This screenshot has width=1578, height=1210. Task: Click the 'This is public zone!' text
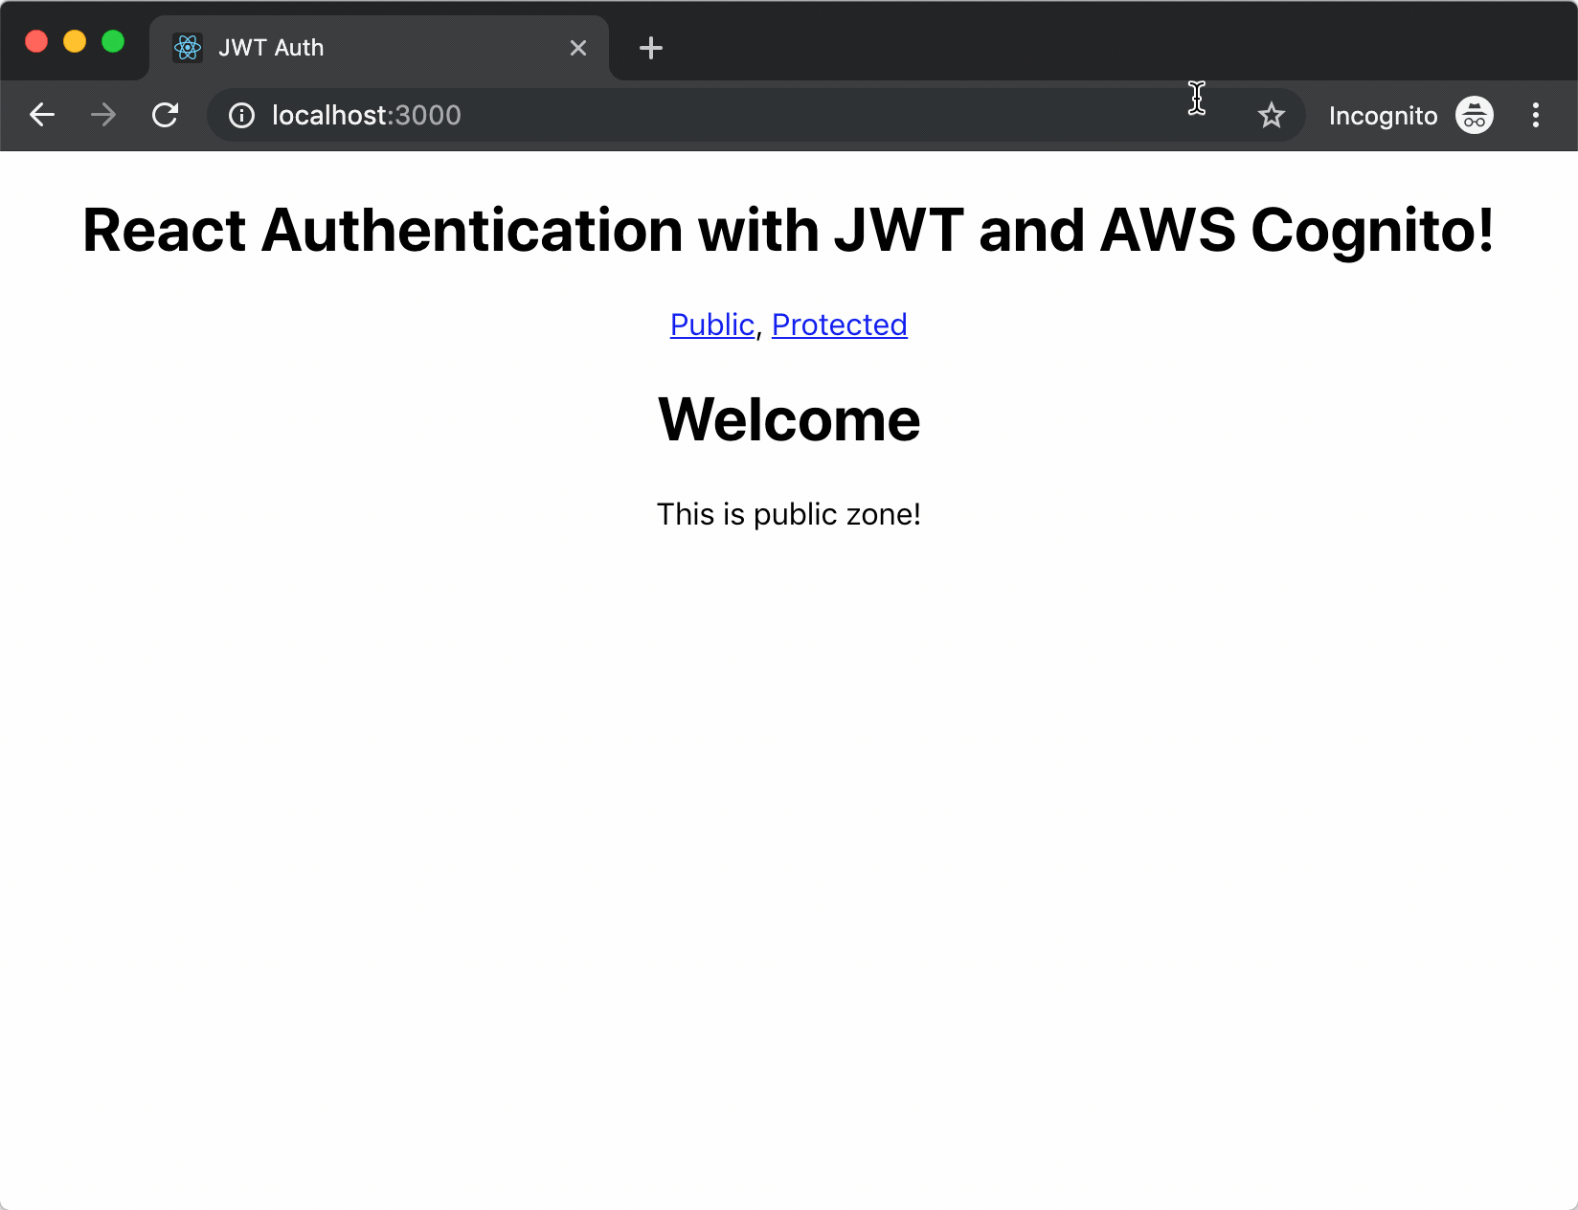789,514
